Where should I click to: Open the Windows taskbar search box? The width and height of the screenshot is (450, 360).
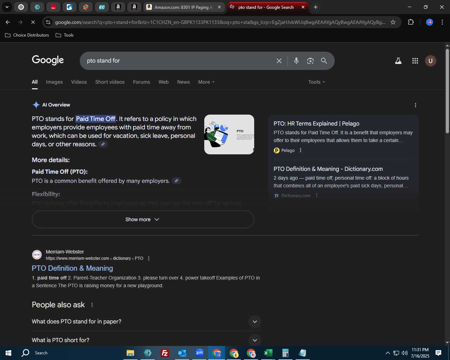tap(41, 353)
